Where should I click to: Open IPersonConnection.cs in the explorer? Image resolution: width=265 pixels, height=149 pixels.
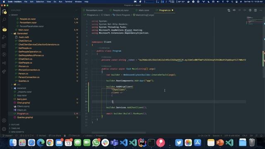tap(29, 70)
